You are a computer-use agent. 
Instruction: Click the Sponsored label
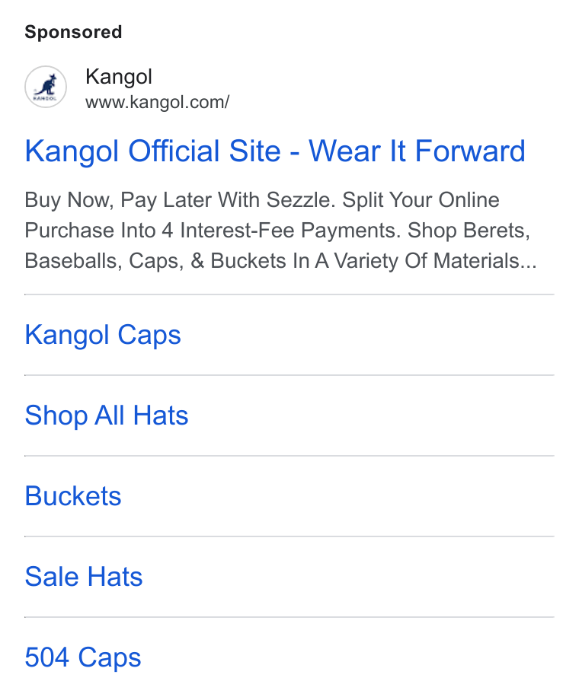[x=73, y=32]
